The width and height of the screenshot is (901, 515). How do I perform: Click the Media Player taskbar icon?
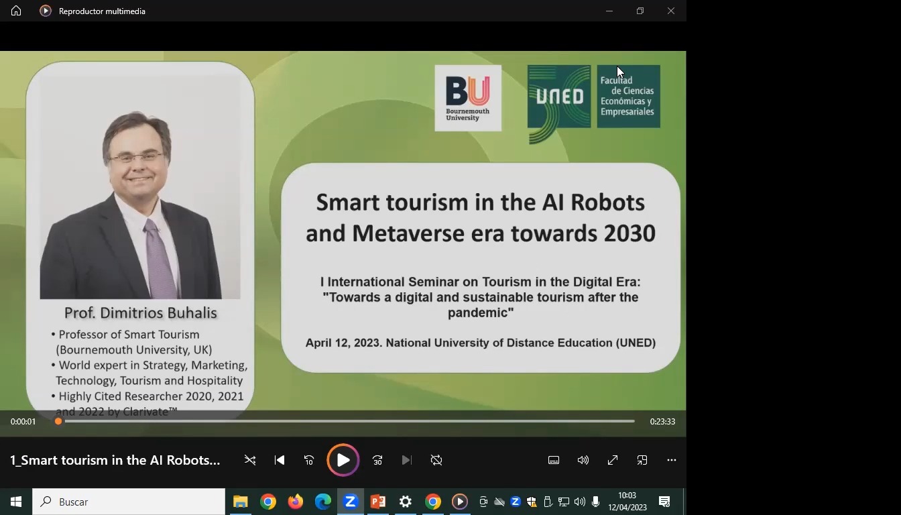tap(460, 502)
